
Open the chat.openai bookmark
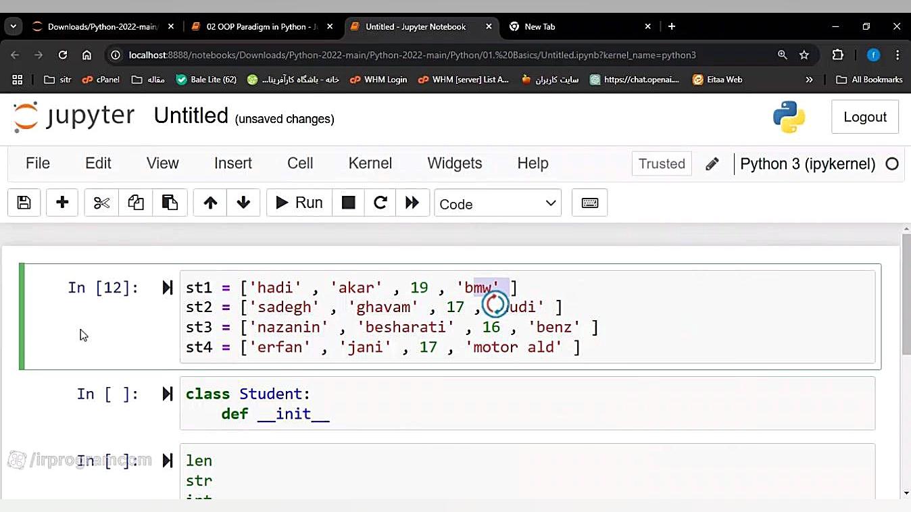[634, 80]
